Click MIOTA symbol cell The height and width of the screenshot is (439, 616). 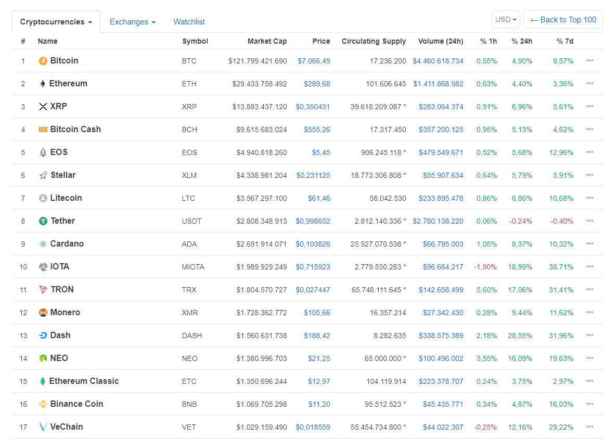pos(193,267)
